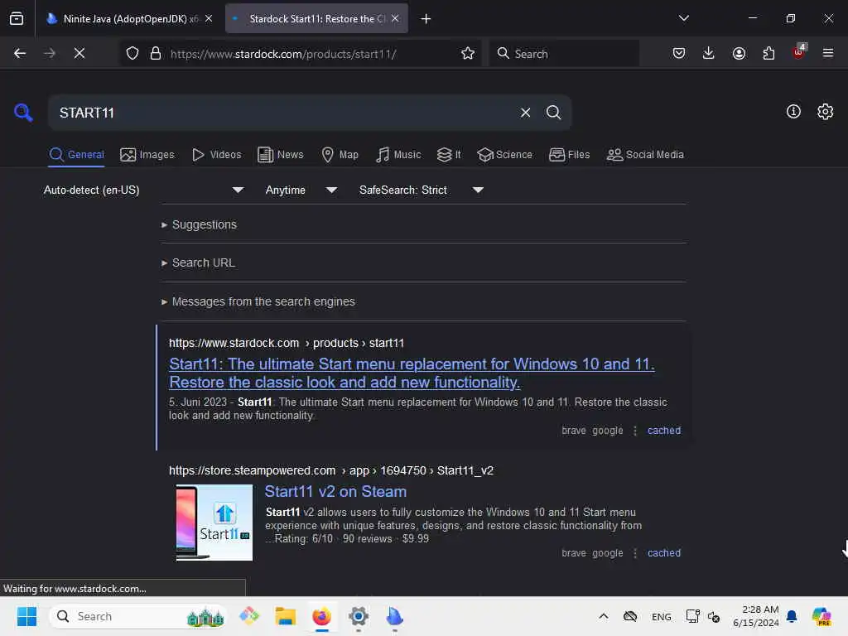Click the store.steampowered.com result URL
The image size is (848, 636).
331,470
